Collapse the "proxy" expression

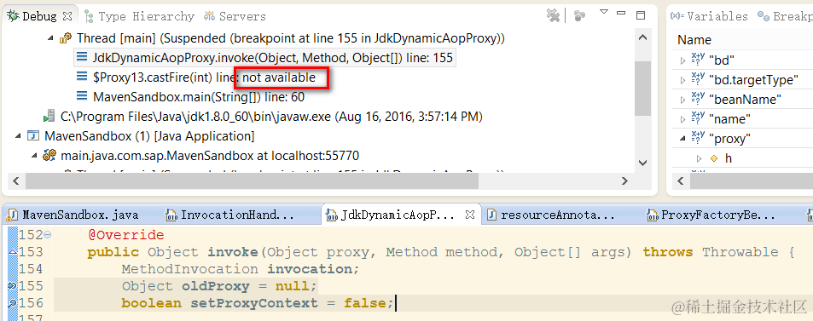point(682,139)
